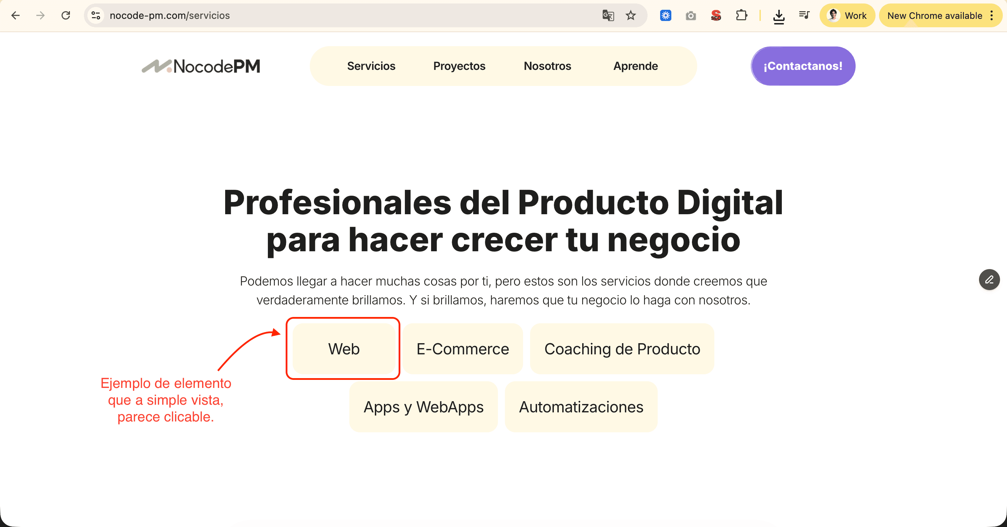Select the Web service card

344,349
